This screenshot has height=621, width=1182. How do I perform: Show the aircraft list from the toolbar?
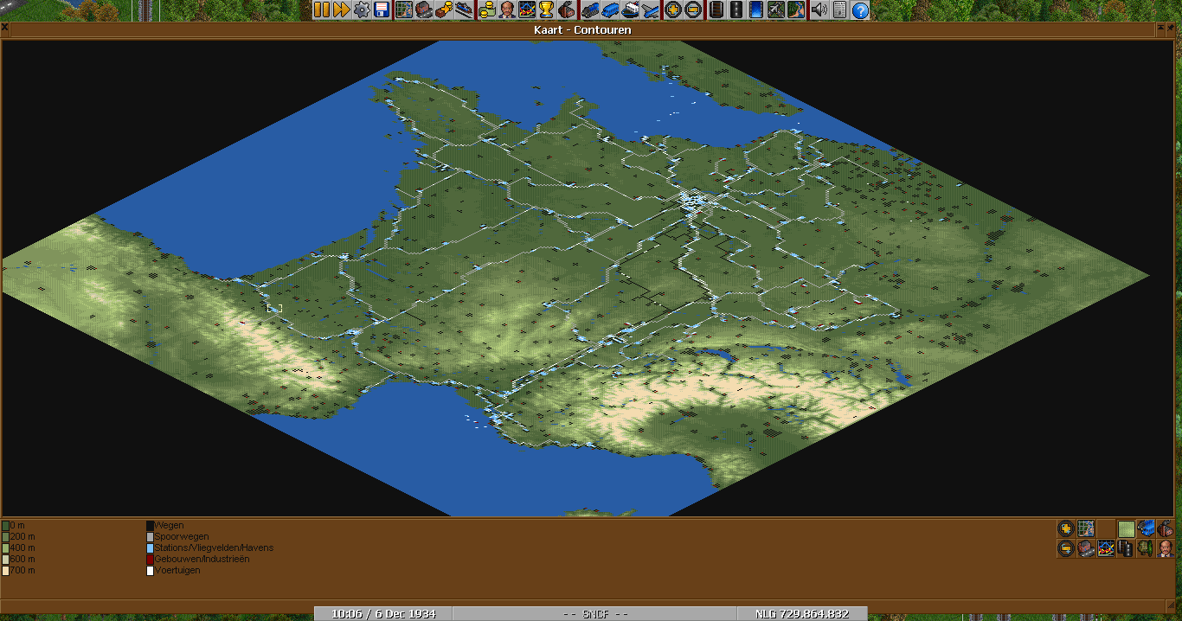click(650, 10)
